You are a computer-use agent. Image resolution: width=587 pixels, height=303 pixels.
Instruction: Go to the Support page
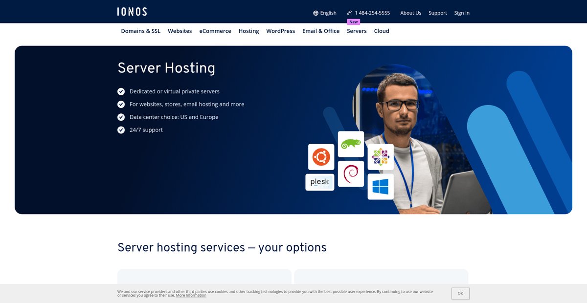[x=438, y=13]
